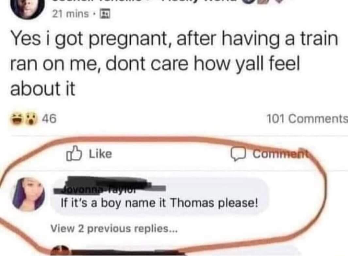The width and height of the screenshot is (348, 256).
Task: Click the 'If it's a boy name it Thomas' comment
Action: [x=159, y=203]
